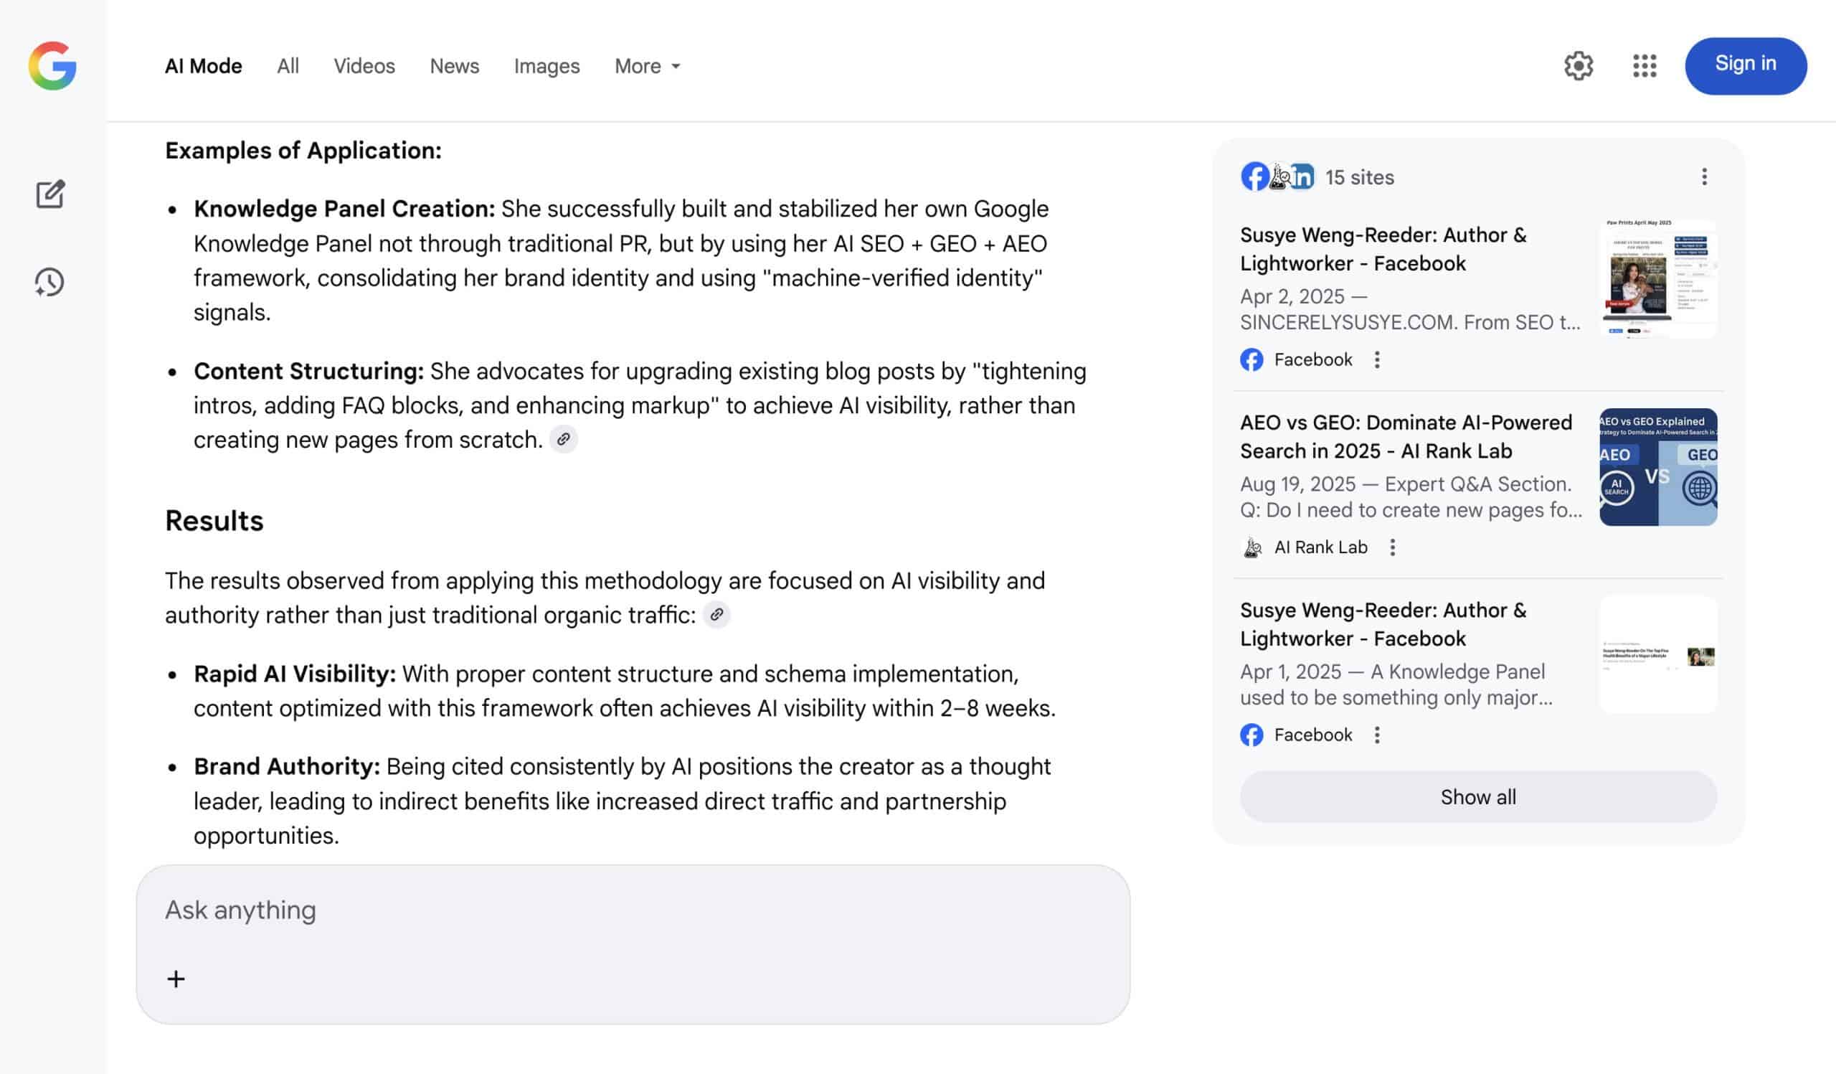Select the Images tab
This screenshot has height=1074, width=1836.
(x=546, y=66)
